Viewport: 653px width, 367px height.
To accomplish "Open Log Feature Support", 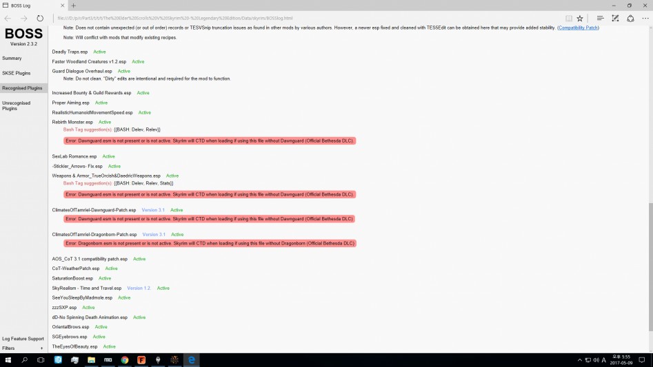I will [x=23, y=339].
